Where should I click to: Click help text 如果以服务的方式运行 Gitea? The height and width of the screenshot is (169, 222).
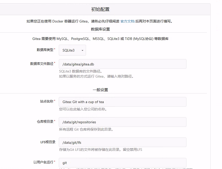(x=96, y=77)
